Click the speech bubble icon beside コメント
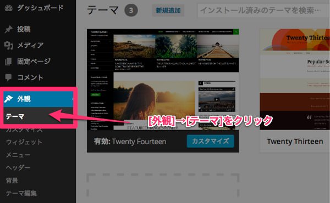 8,77
